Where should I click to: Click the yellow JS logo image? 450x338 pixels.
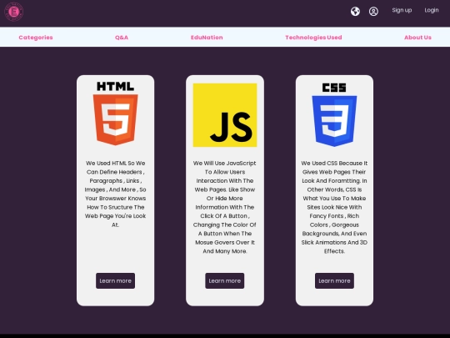click(225, 115)
